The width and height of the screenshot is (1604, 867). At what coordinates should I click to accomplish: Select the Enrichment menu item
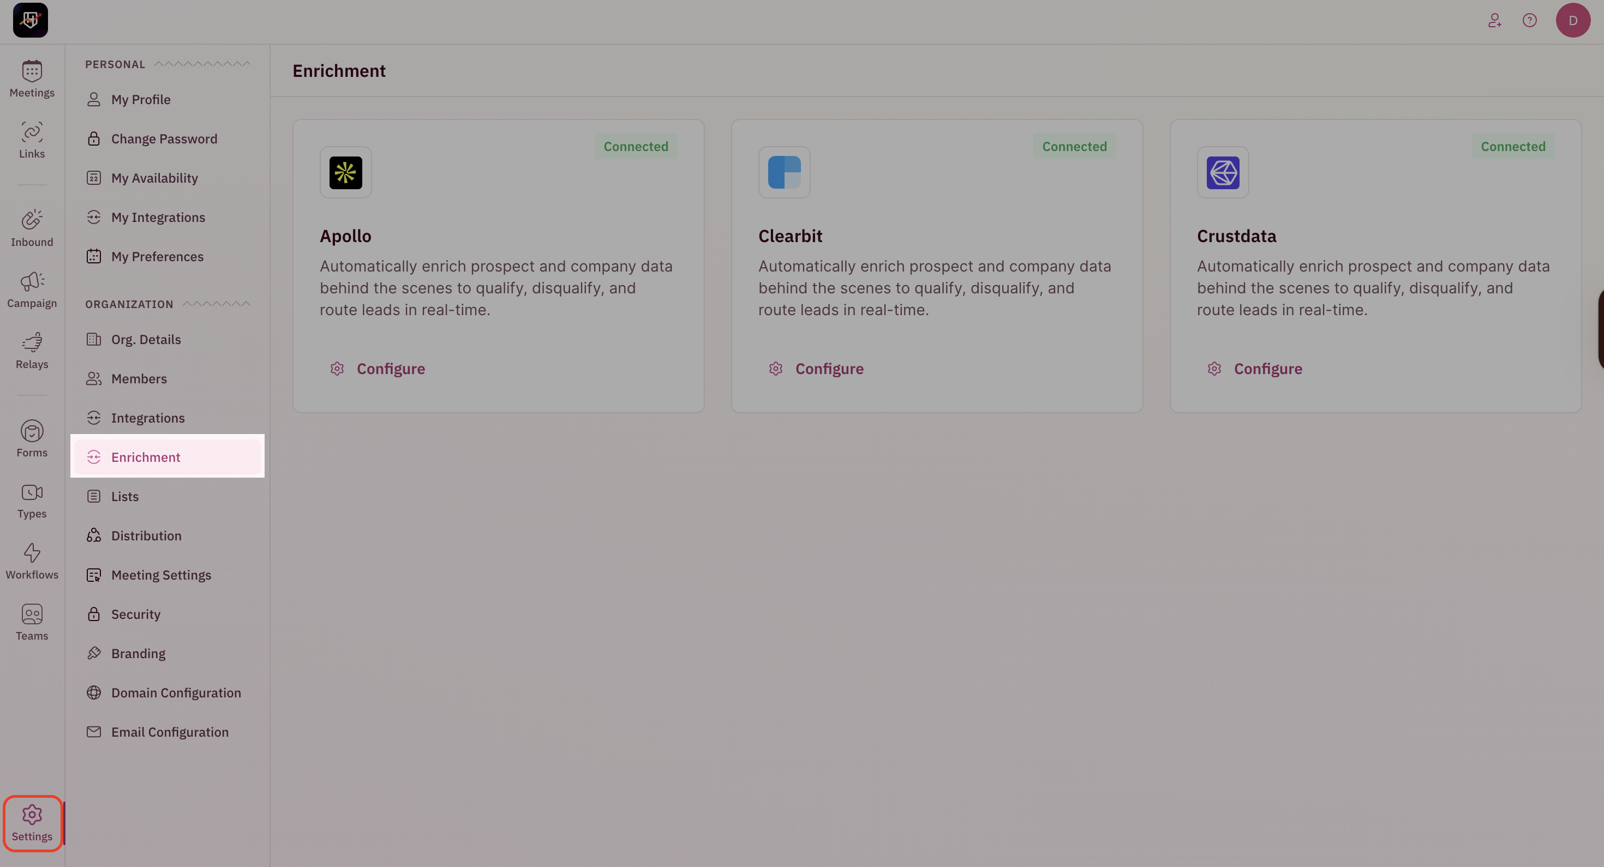point(167,457)
